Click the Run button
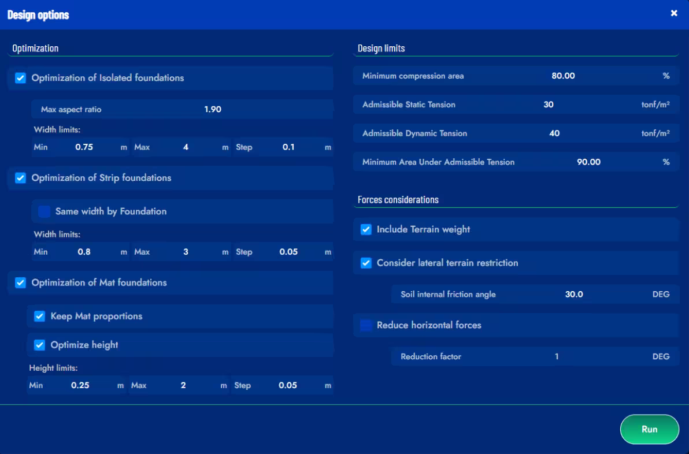 pyautogui.click(x=649, y=429)
